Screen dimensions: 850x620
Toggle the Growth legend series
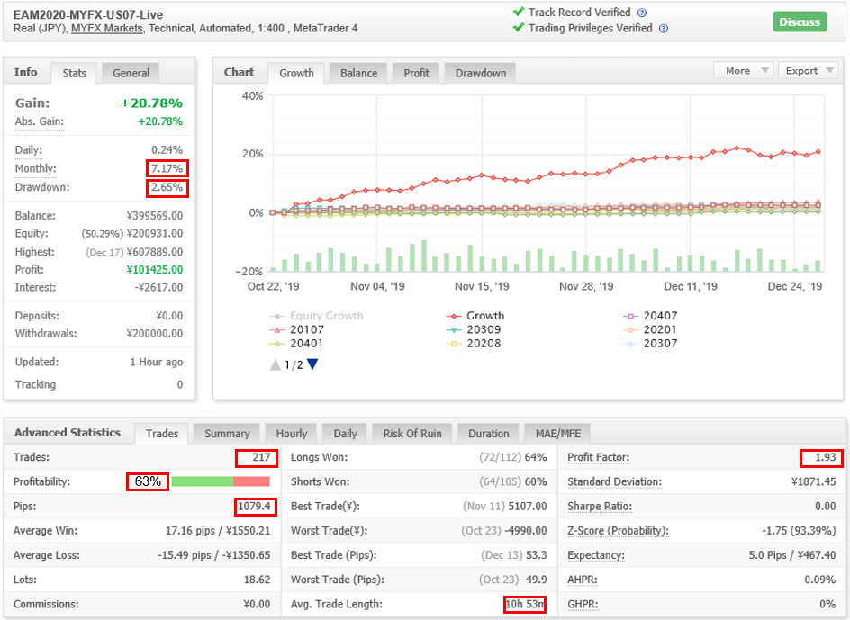pos(475,316)
